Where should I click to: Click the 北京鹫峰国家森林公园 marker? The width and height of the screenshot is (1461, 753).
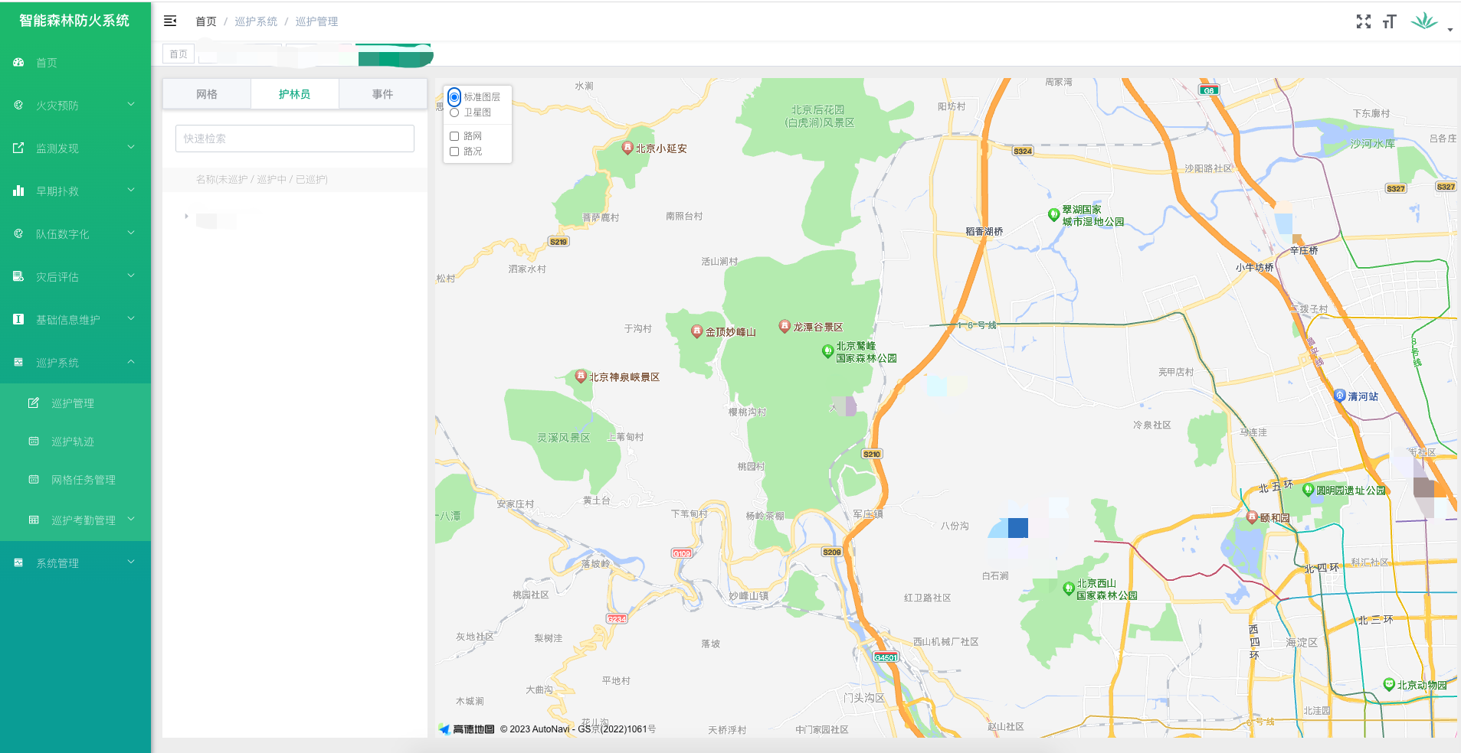(x=827, y=351)
